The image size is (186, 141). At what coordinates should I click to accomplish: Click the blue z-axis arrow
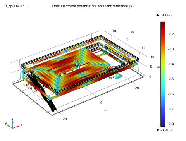(x=12, y=124)
